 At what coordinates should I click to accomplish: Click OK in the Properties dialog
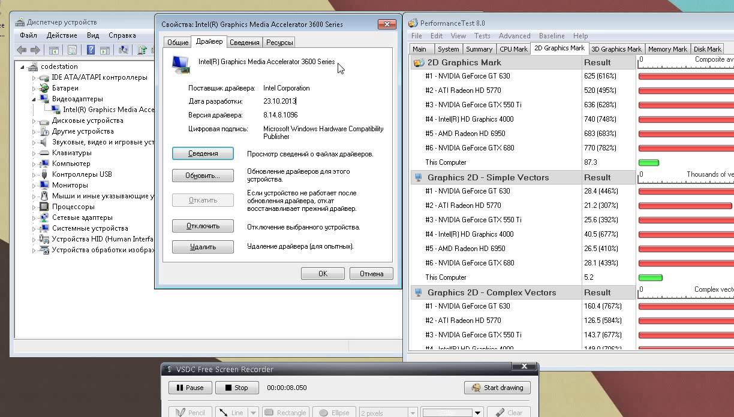click(323, 273)
